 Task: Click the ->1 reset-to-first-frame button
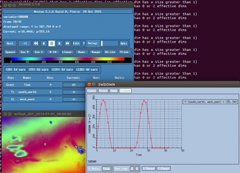point(25,43)
